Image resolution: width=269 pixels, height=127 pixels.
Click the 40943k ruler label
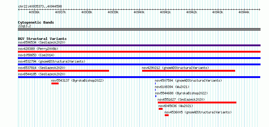point(218,12)
